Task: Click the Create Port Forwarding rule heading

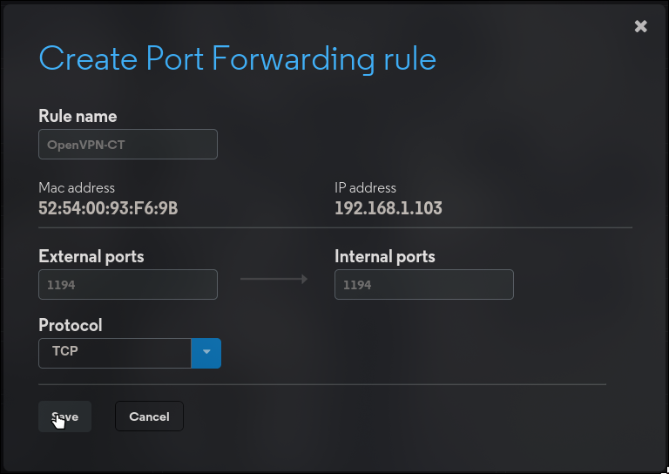Action: tap(237, 59)
